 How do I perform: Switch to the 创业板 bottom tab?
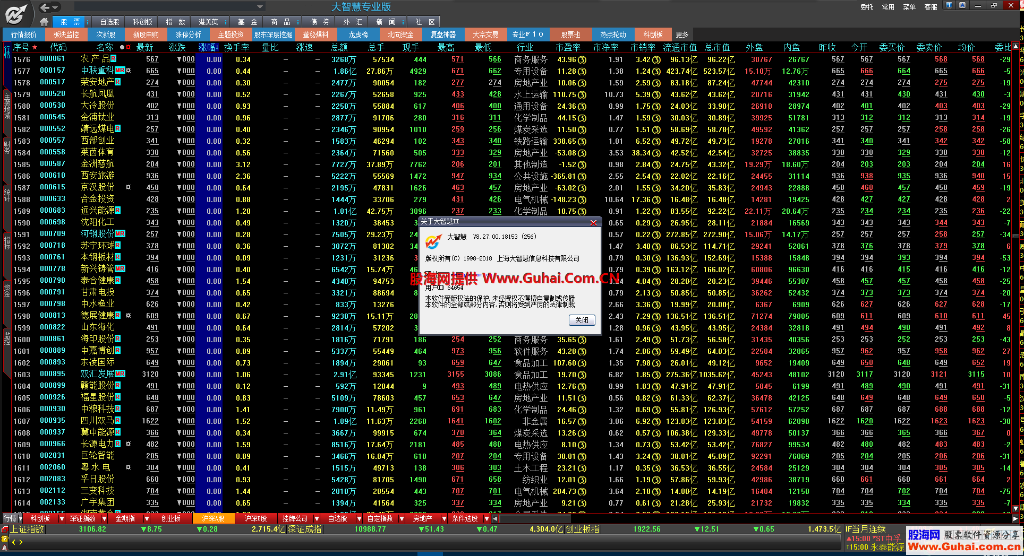pyautogui.click(x=171, y=519)
